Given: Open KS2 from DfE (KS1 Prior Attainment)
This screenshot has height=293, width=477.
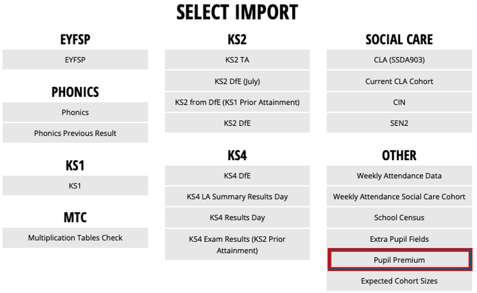Looking at the screenshot, I should coord(237,102).
